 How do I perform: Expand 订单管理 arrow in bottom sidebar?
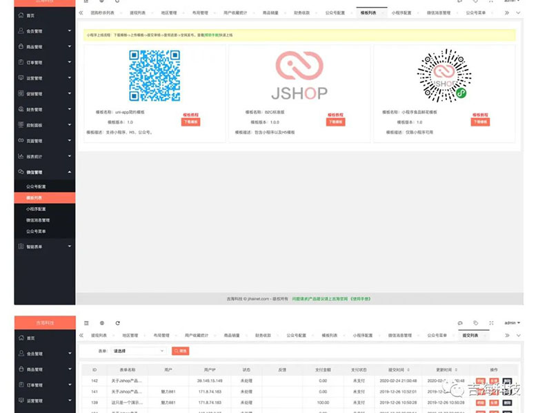[x=70, y=385]
